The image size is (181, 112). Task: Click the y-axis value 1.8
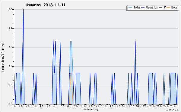[x=11, y=47]
